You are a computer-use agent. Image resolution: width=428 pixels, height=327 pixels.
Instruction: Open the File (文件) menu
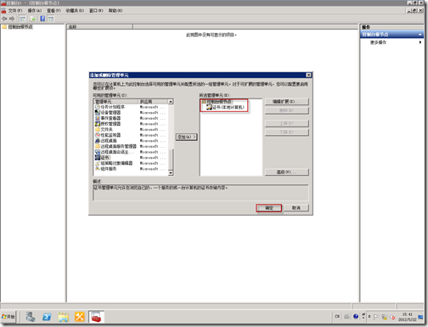click(15, 10)
